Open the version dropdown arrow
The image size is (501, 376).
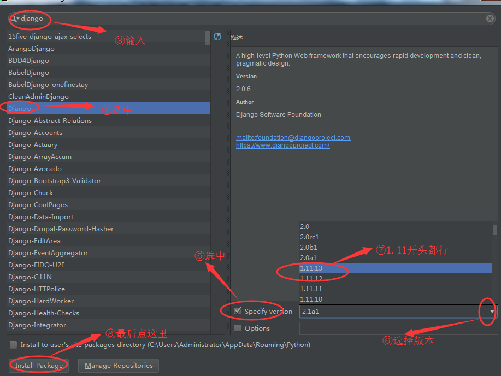492,311
